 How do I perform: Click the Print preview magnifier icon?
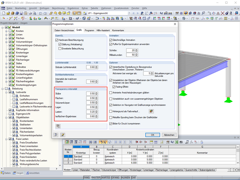pyautogui.click(x=35, y=13)
